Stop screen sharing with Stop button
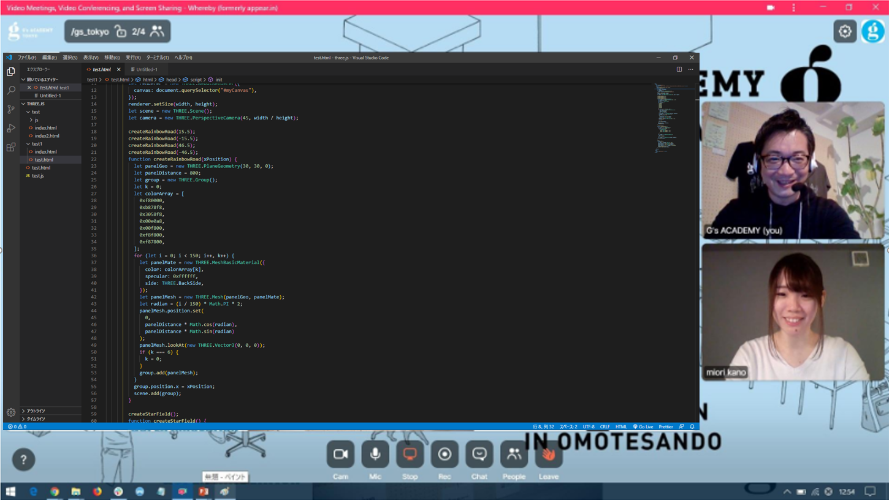The height and width of the screenshot is (500, 889). point(410,455)
